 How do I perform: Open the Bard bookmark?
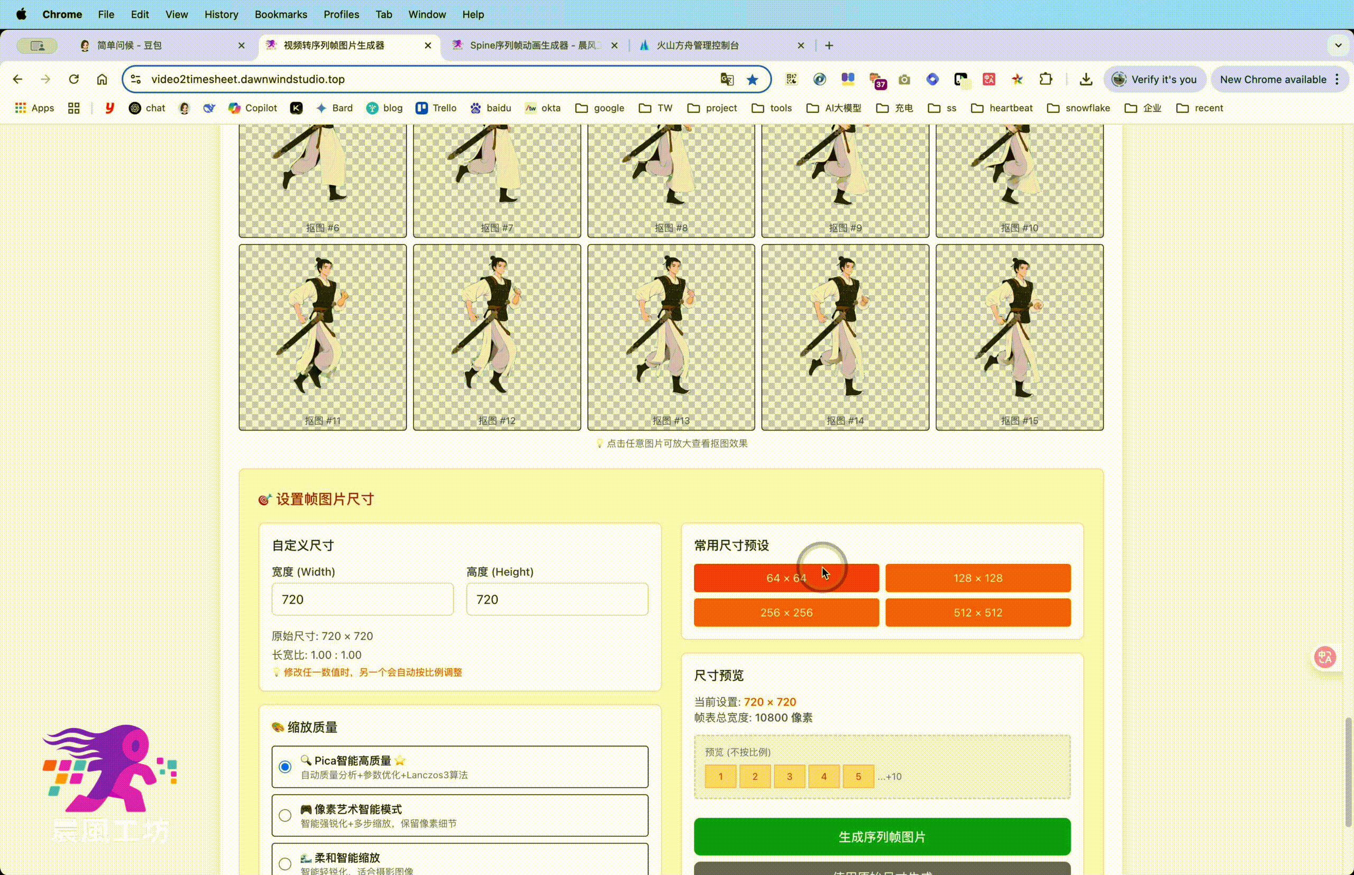[x=334, y=108]
